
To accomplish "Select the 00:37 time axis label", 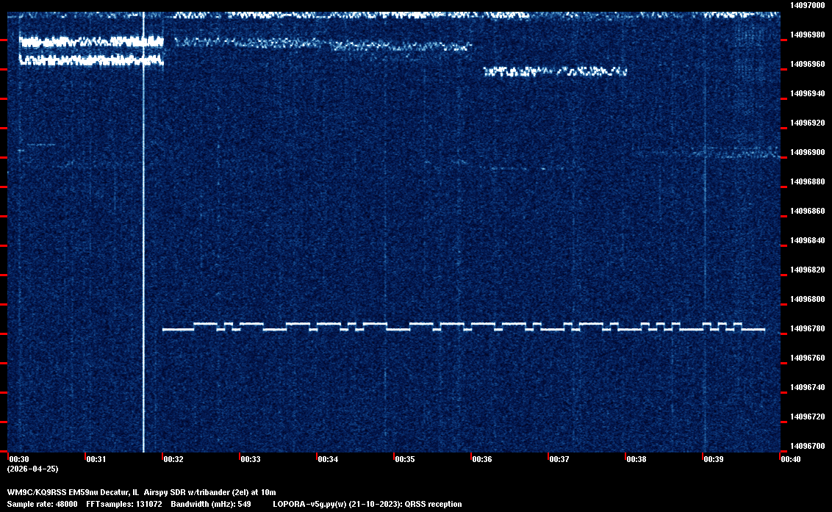I will tap(559, 459).
